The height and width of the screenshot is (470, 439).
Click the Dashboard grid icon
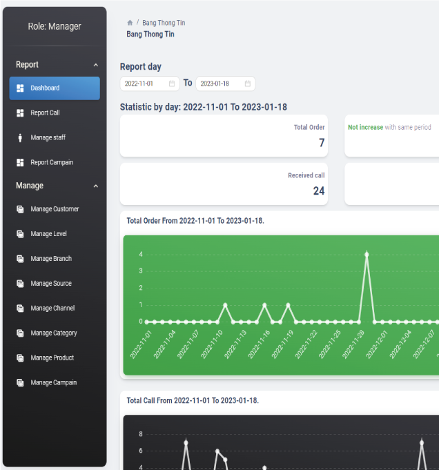click(20, 88)
